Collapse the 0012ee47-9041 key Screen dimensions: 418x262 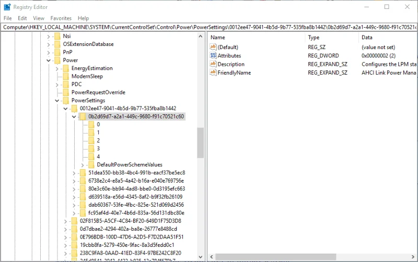click(65, 109)
